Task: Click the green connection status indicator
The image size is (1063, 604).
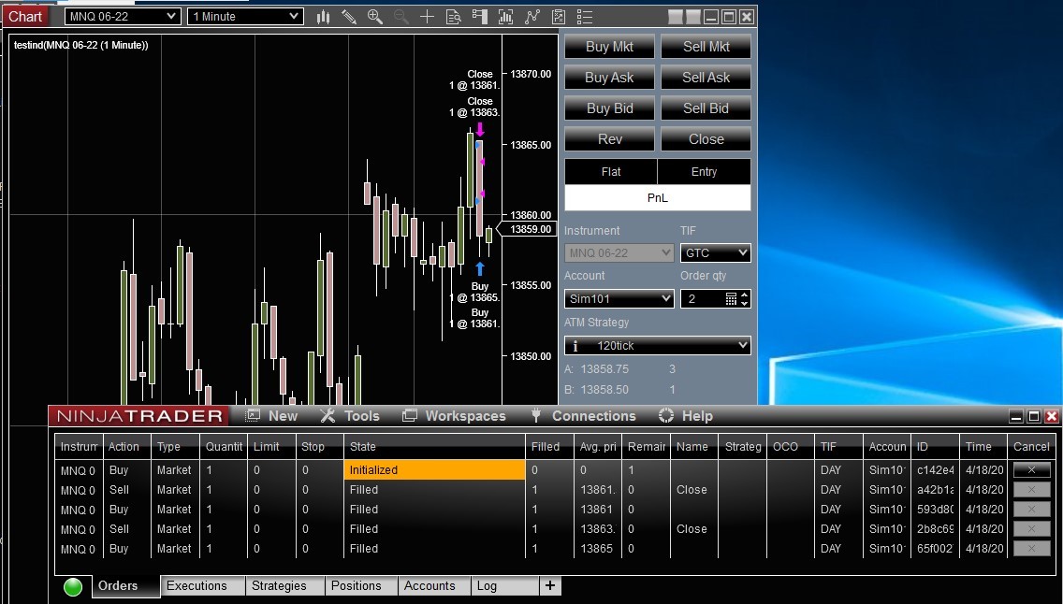Action: point(73,587)
